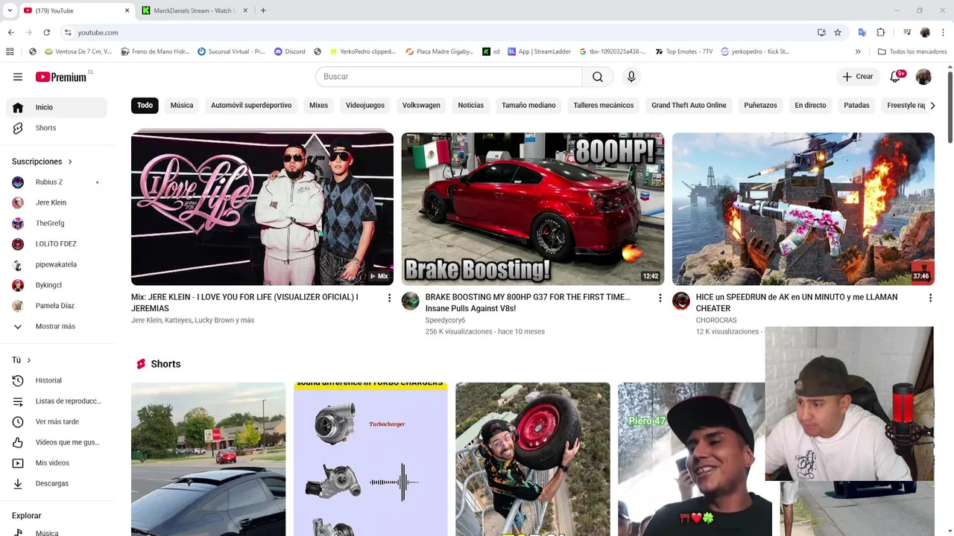Open Música under Explorar
954x536 pixels.
tap(57, 532)
